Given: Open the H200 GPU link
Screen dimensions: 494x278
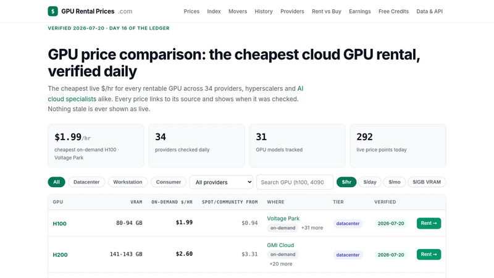Looking at the screenshot, I should [x=60, y=255].
